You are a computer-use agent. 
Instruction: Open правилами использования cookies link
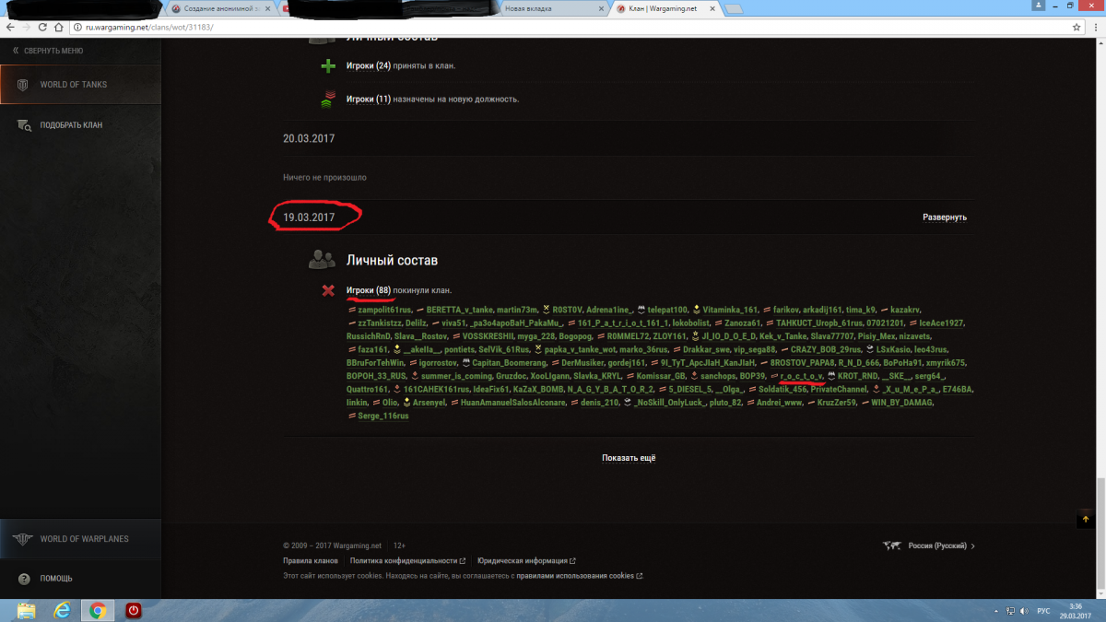point(579,576)
